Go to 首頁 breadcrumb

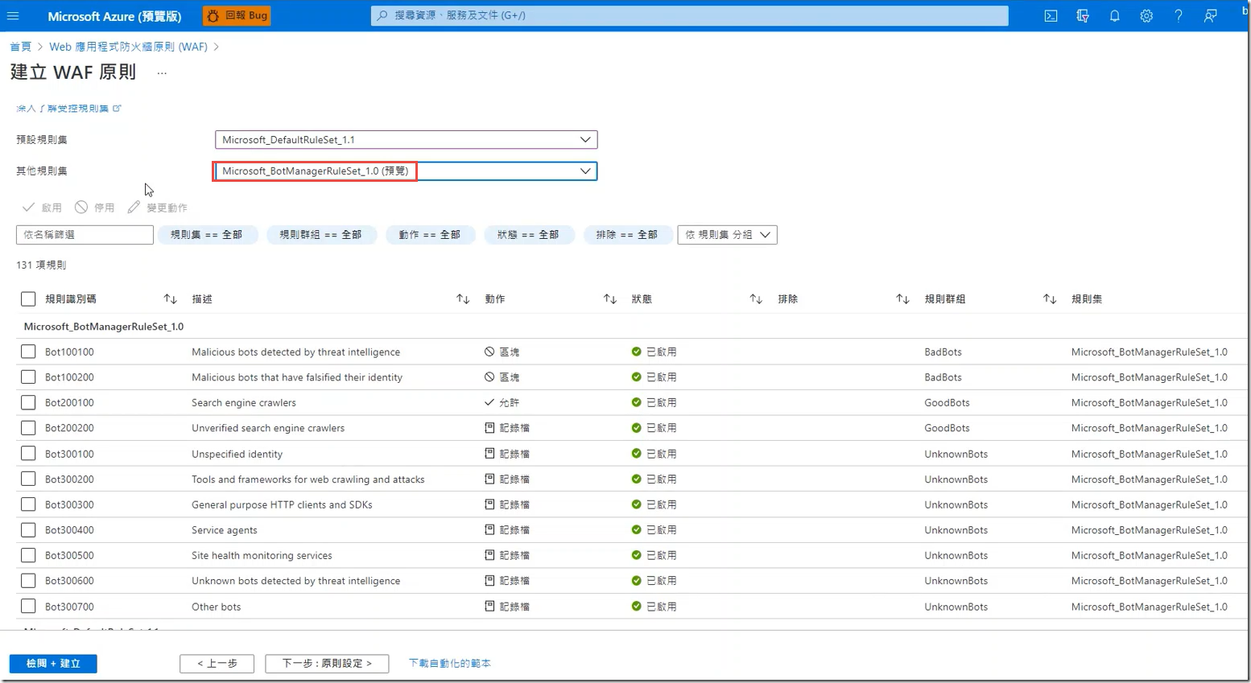point(20,47)
